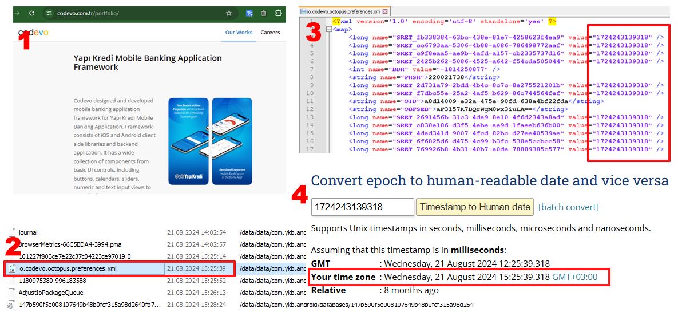
Task: Click the Convert epoch to human-readable date heading
Action: click(x=489, y=180)
